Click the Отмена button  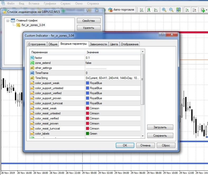(145, 145)
